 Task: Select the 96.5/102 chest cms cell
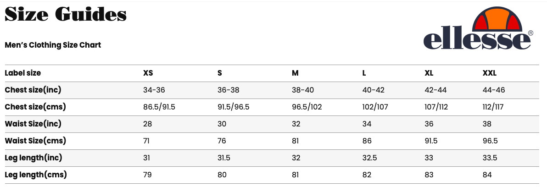point(307,107)
